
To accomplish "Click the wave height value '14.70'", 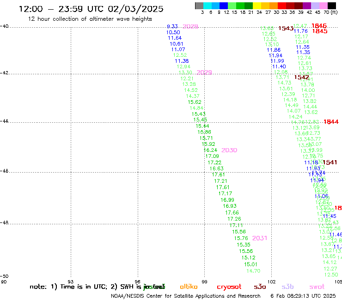I will point(253,271).
